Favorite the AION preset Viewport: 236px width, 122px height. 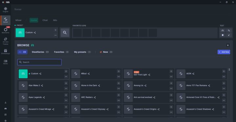point(224,71)
